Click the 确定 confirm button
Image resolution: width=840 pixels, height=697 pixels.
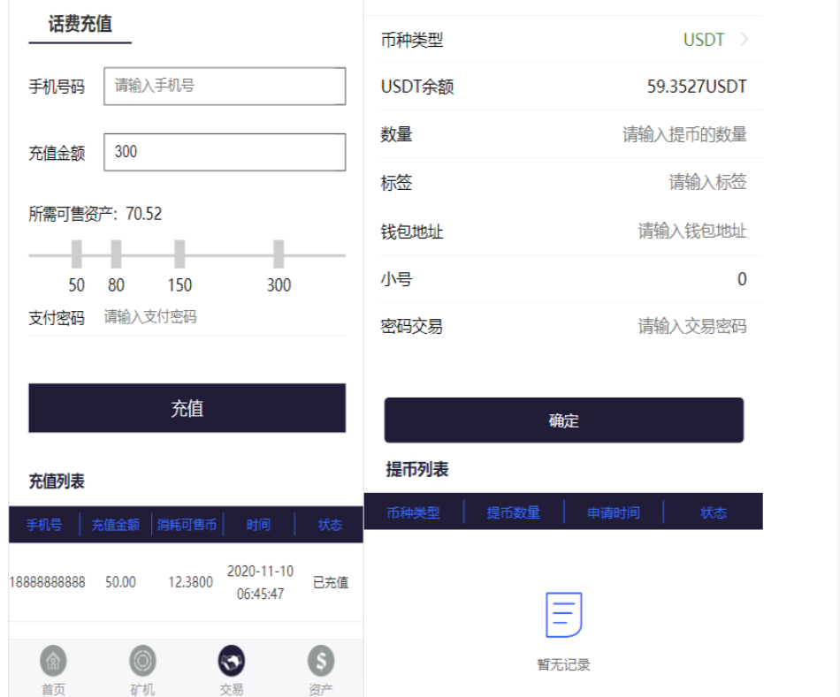coord(563,420)
